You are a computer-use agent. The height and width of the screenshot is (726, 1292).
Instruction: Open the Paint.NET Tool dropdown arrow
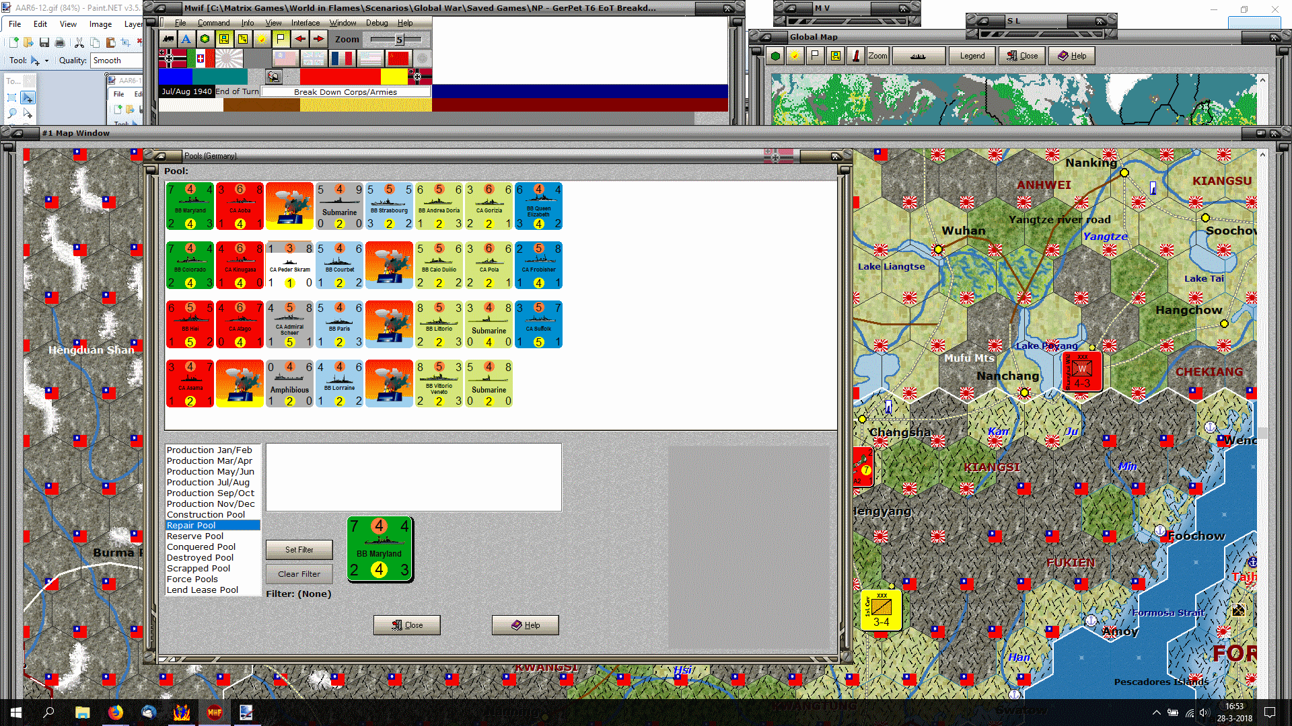click(46, 61)
